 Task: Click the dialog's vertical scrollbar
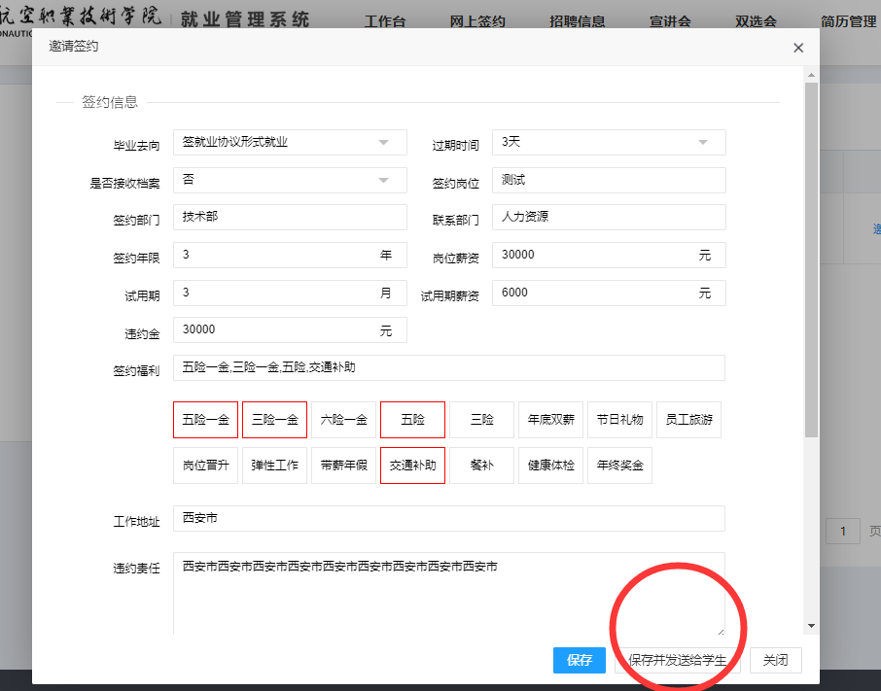click(811, 262)
